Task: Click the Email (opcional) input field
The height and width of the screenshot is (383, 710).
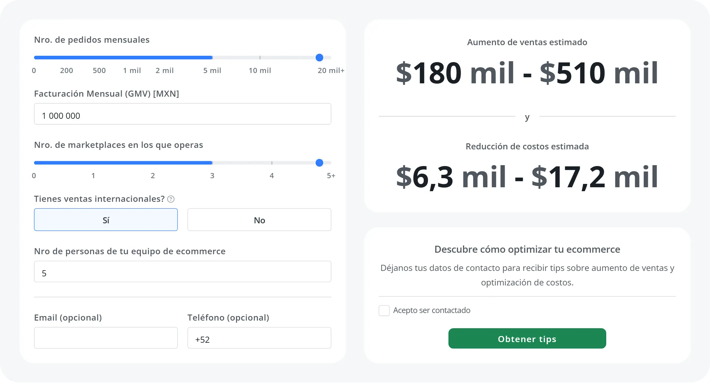Action: [106, 338]
